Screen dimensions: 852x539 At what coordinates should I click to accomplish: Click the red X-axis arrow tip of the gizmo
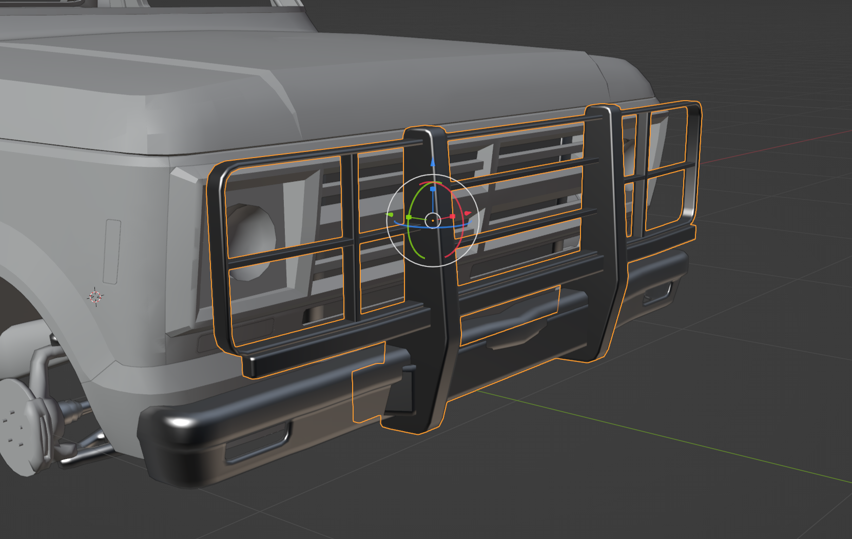(467, 213)
